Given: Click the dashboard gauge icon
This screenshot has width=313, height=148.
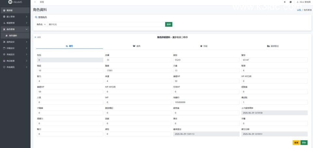Looking at the screenshot, I should tap(4, 10).
